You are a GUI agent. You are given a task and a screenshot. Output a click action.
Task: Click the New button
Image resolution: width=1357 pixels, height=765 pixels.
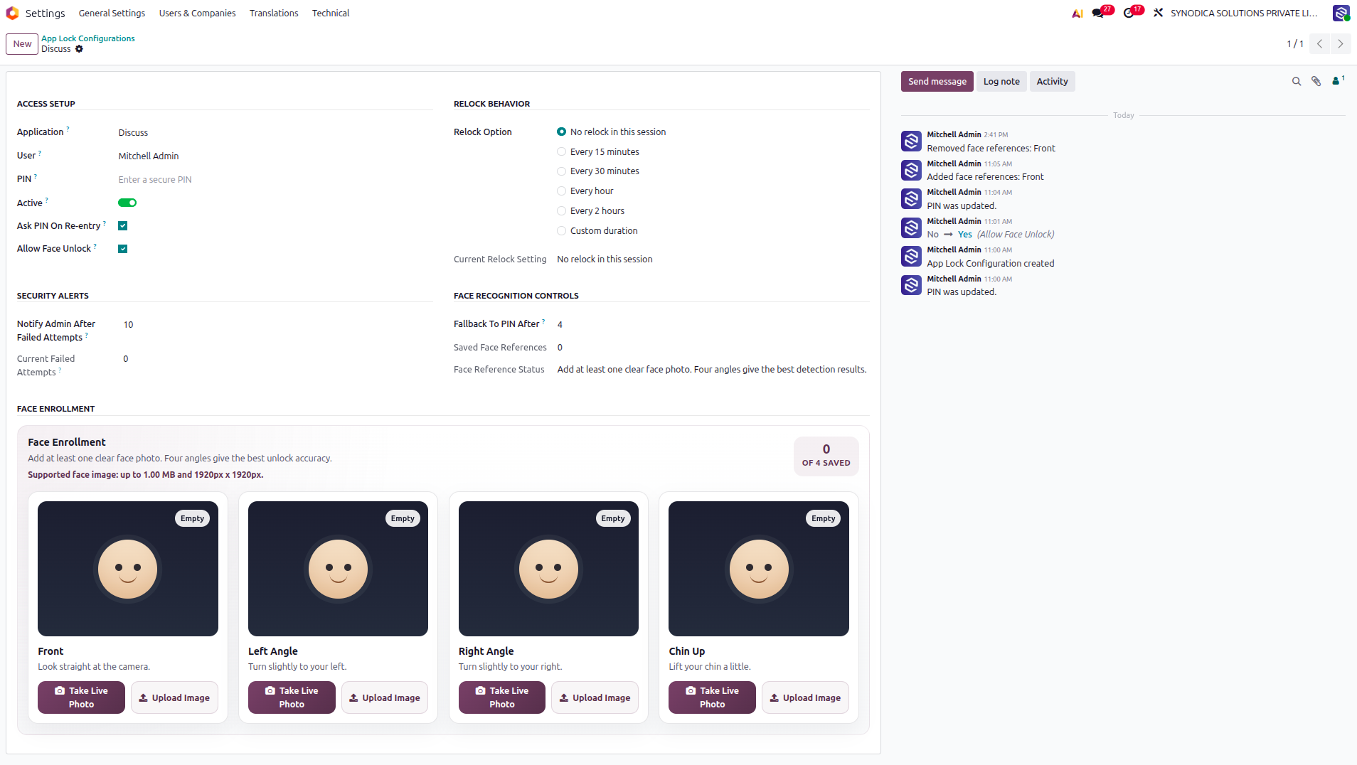22,44
